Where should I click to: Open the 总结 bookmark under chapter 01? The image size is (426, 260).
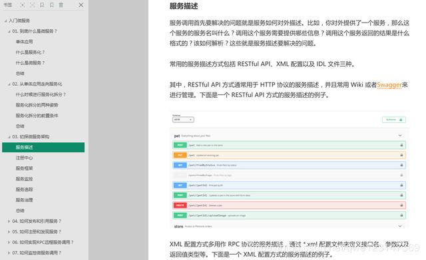[x=20, y=74]
